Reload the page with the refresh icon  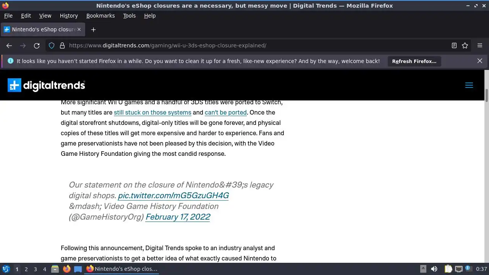[37, 45]
